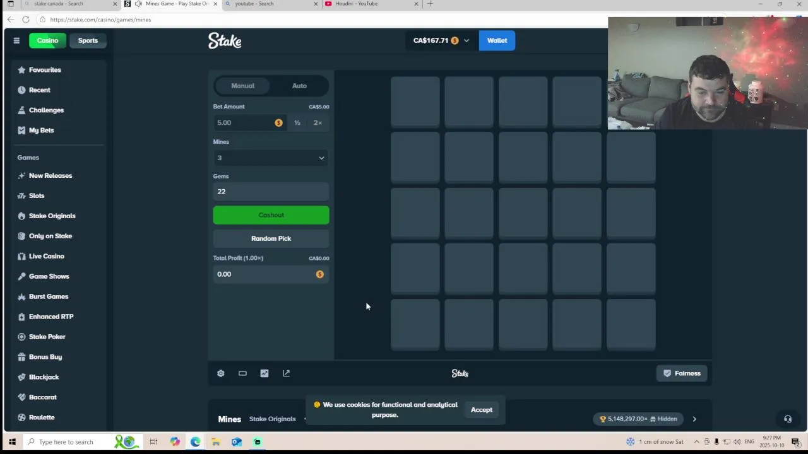Open Windows Start menu

[11, 442]
